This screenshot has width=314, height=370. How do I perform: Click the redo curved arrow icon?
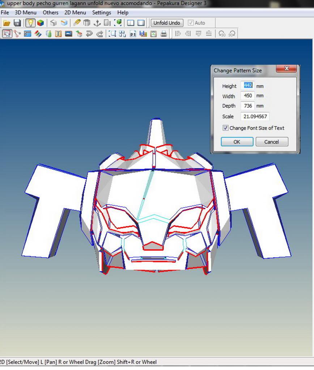[100, 34]
